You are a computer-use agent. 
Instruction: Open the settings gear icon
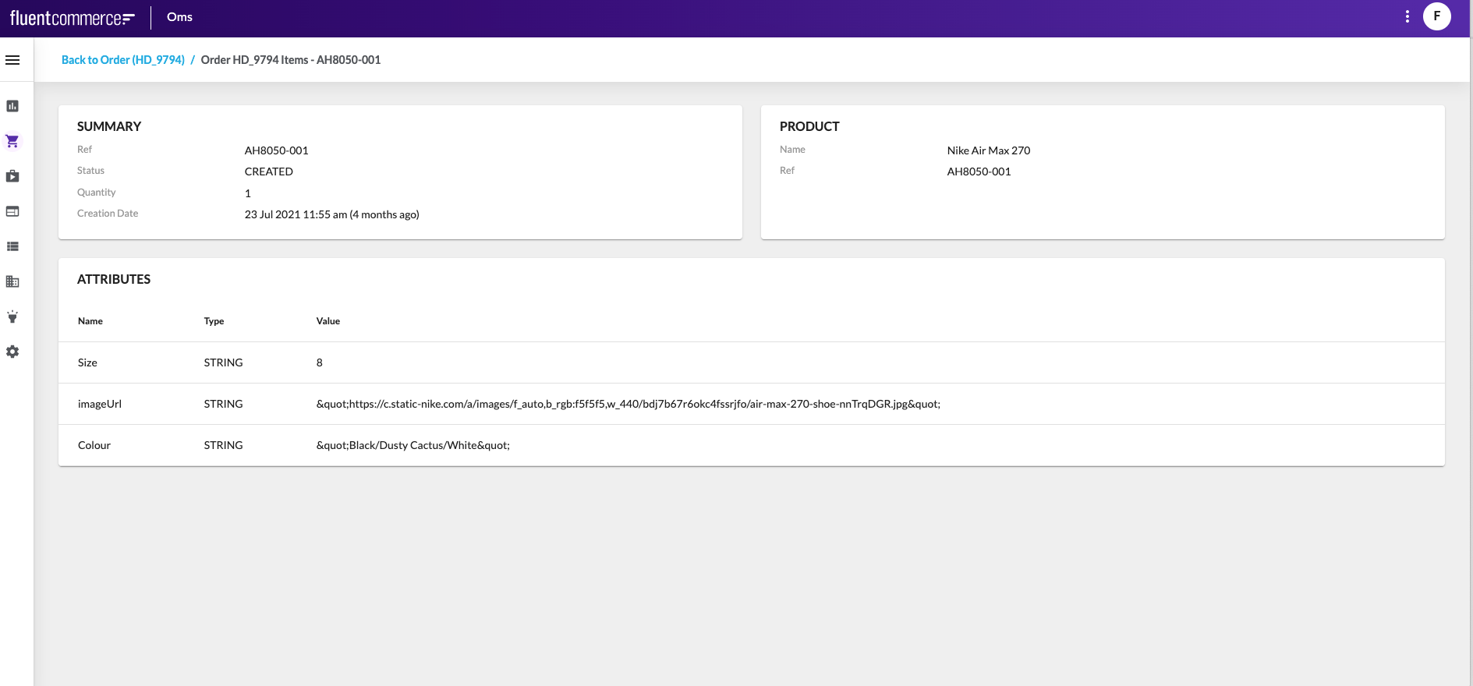point(12,352)
